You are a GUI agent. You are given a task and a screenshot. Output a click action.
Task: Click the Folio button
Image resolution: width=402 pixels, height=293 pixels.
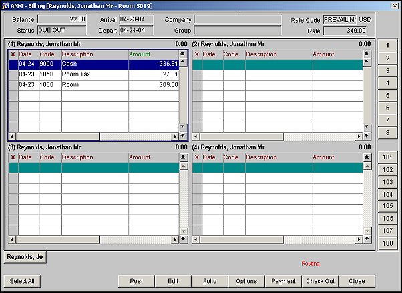pos(210,281)
